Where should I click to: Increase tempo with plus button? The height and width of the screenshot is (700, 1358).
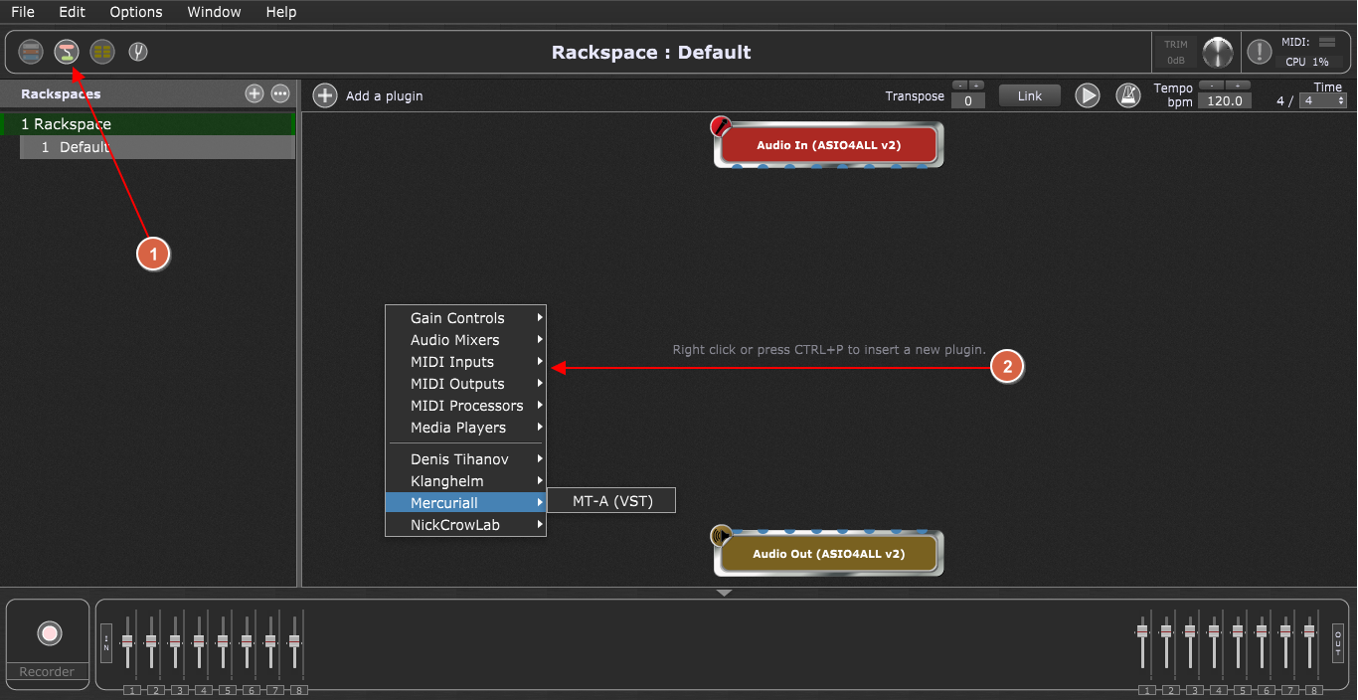tap(1238, 85)
